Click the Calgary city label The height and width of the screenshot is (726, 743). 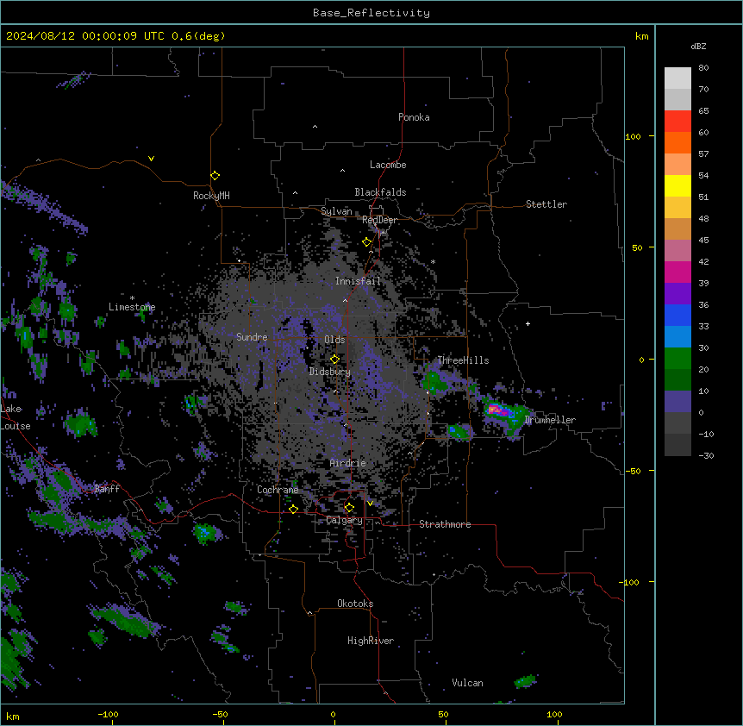click(344, 520)
